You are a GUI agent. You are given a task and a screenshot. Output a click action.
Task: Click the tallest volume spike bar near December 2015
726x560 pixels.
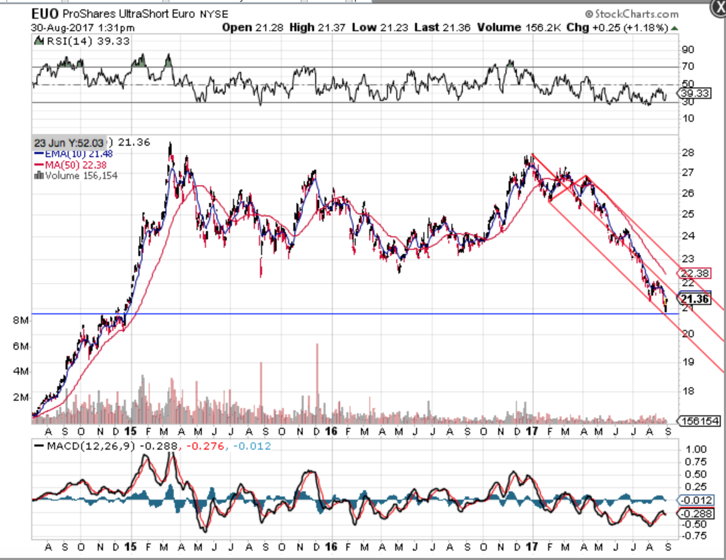[317, 383]
